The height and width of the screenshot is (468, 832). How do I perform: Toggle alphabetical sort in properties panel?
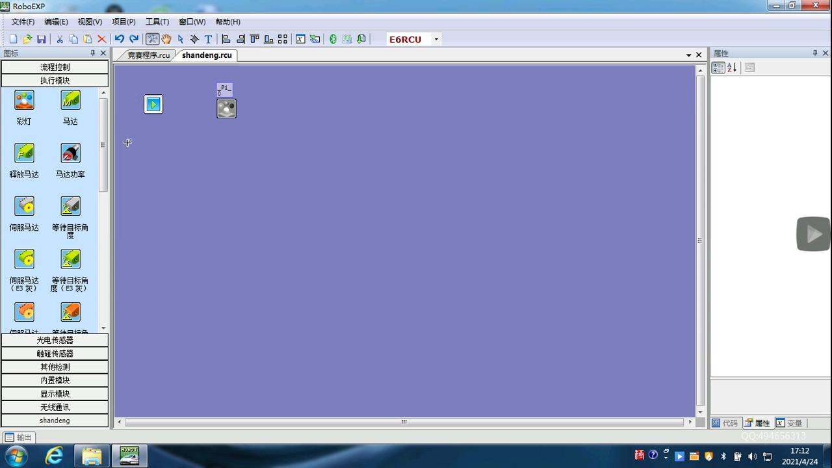(732, 68)
